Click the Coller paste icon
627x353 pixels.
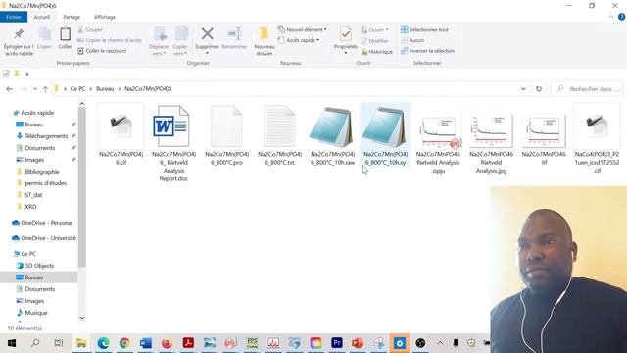pyautogui.click(x=65, y=38)
